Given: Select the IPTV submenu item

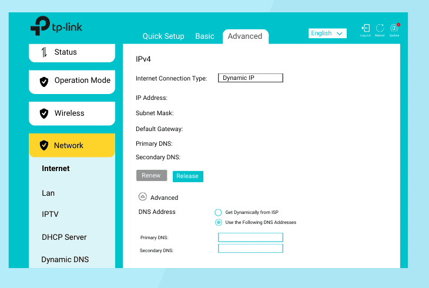Looking at the screenshot, I should [50, 214].
